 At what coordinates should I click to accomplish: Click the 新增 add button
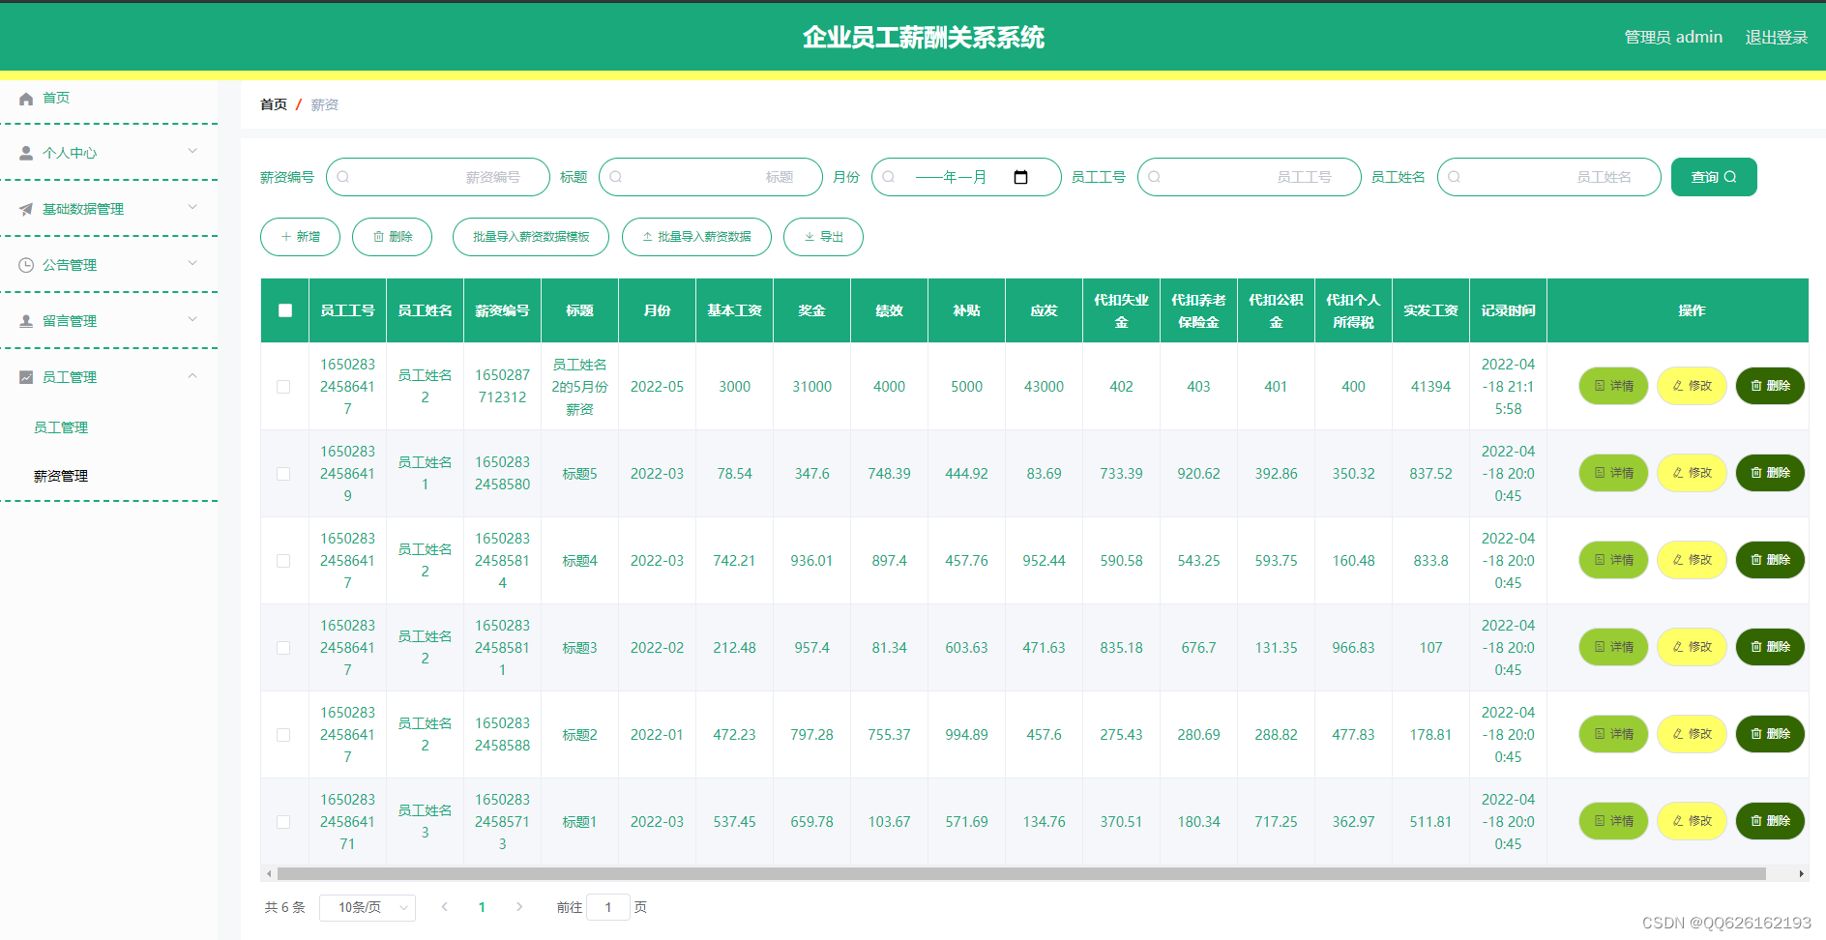[300, 237]
